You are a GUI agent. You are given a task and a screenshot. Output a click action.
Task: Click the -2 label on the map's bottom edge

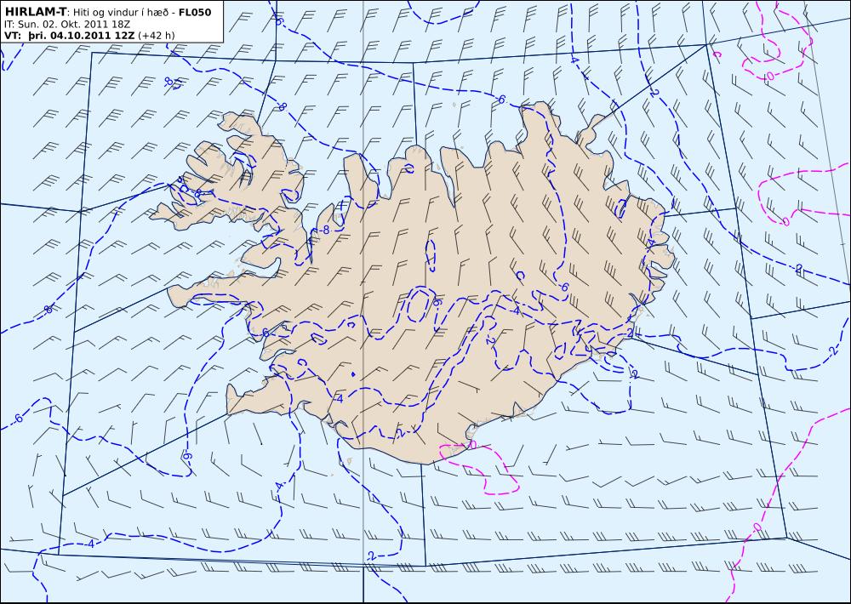[371, 556]
